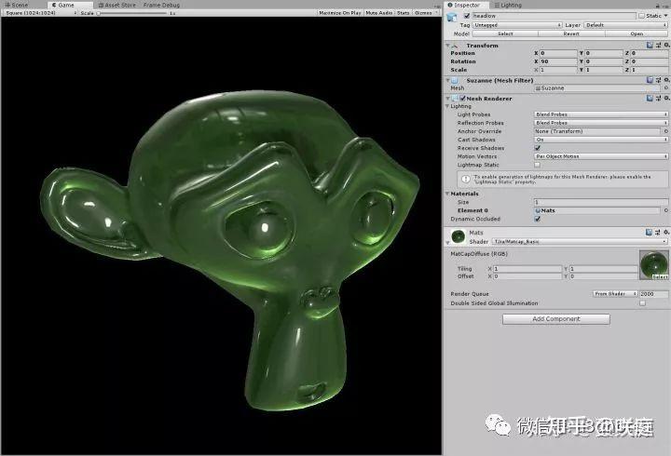The image size is (671, 456).
Task: Click the GameObject cube icon beside the name field
Action: coord(451,17)
